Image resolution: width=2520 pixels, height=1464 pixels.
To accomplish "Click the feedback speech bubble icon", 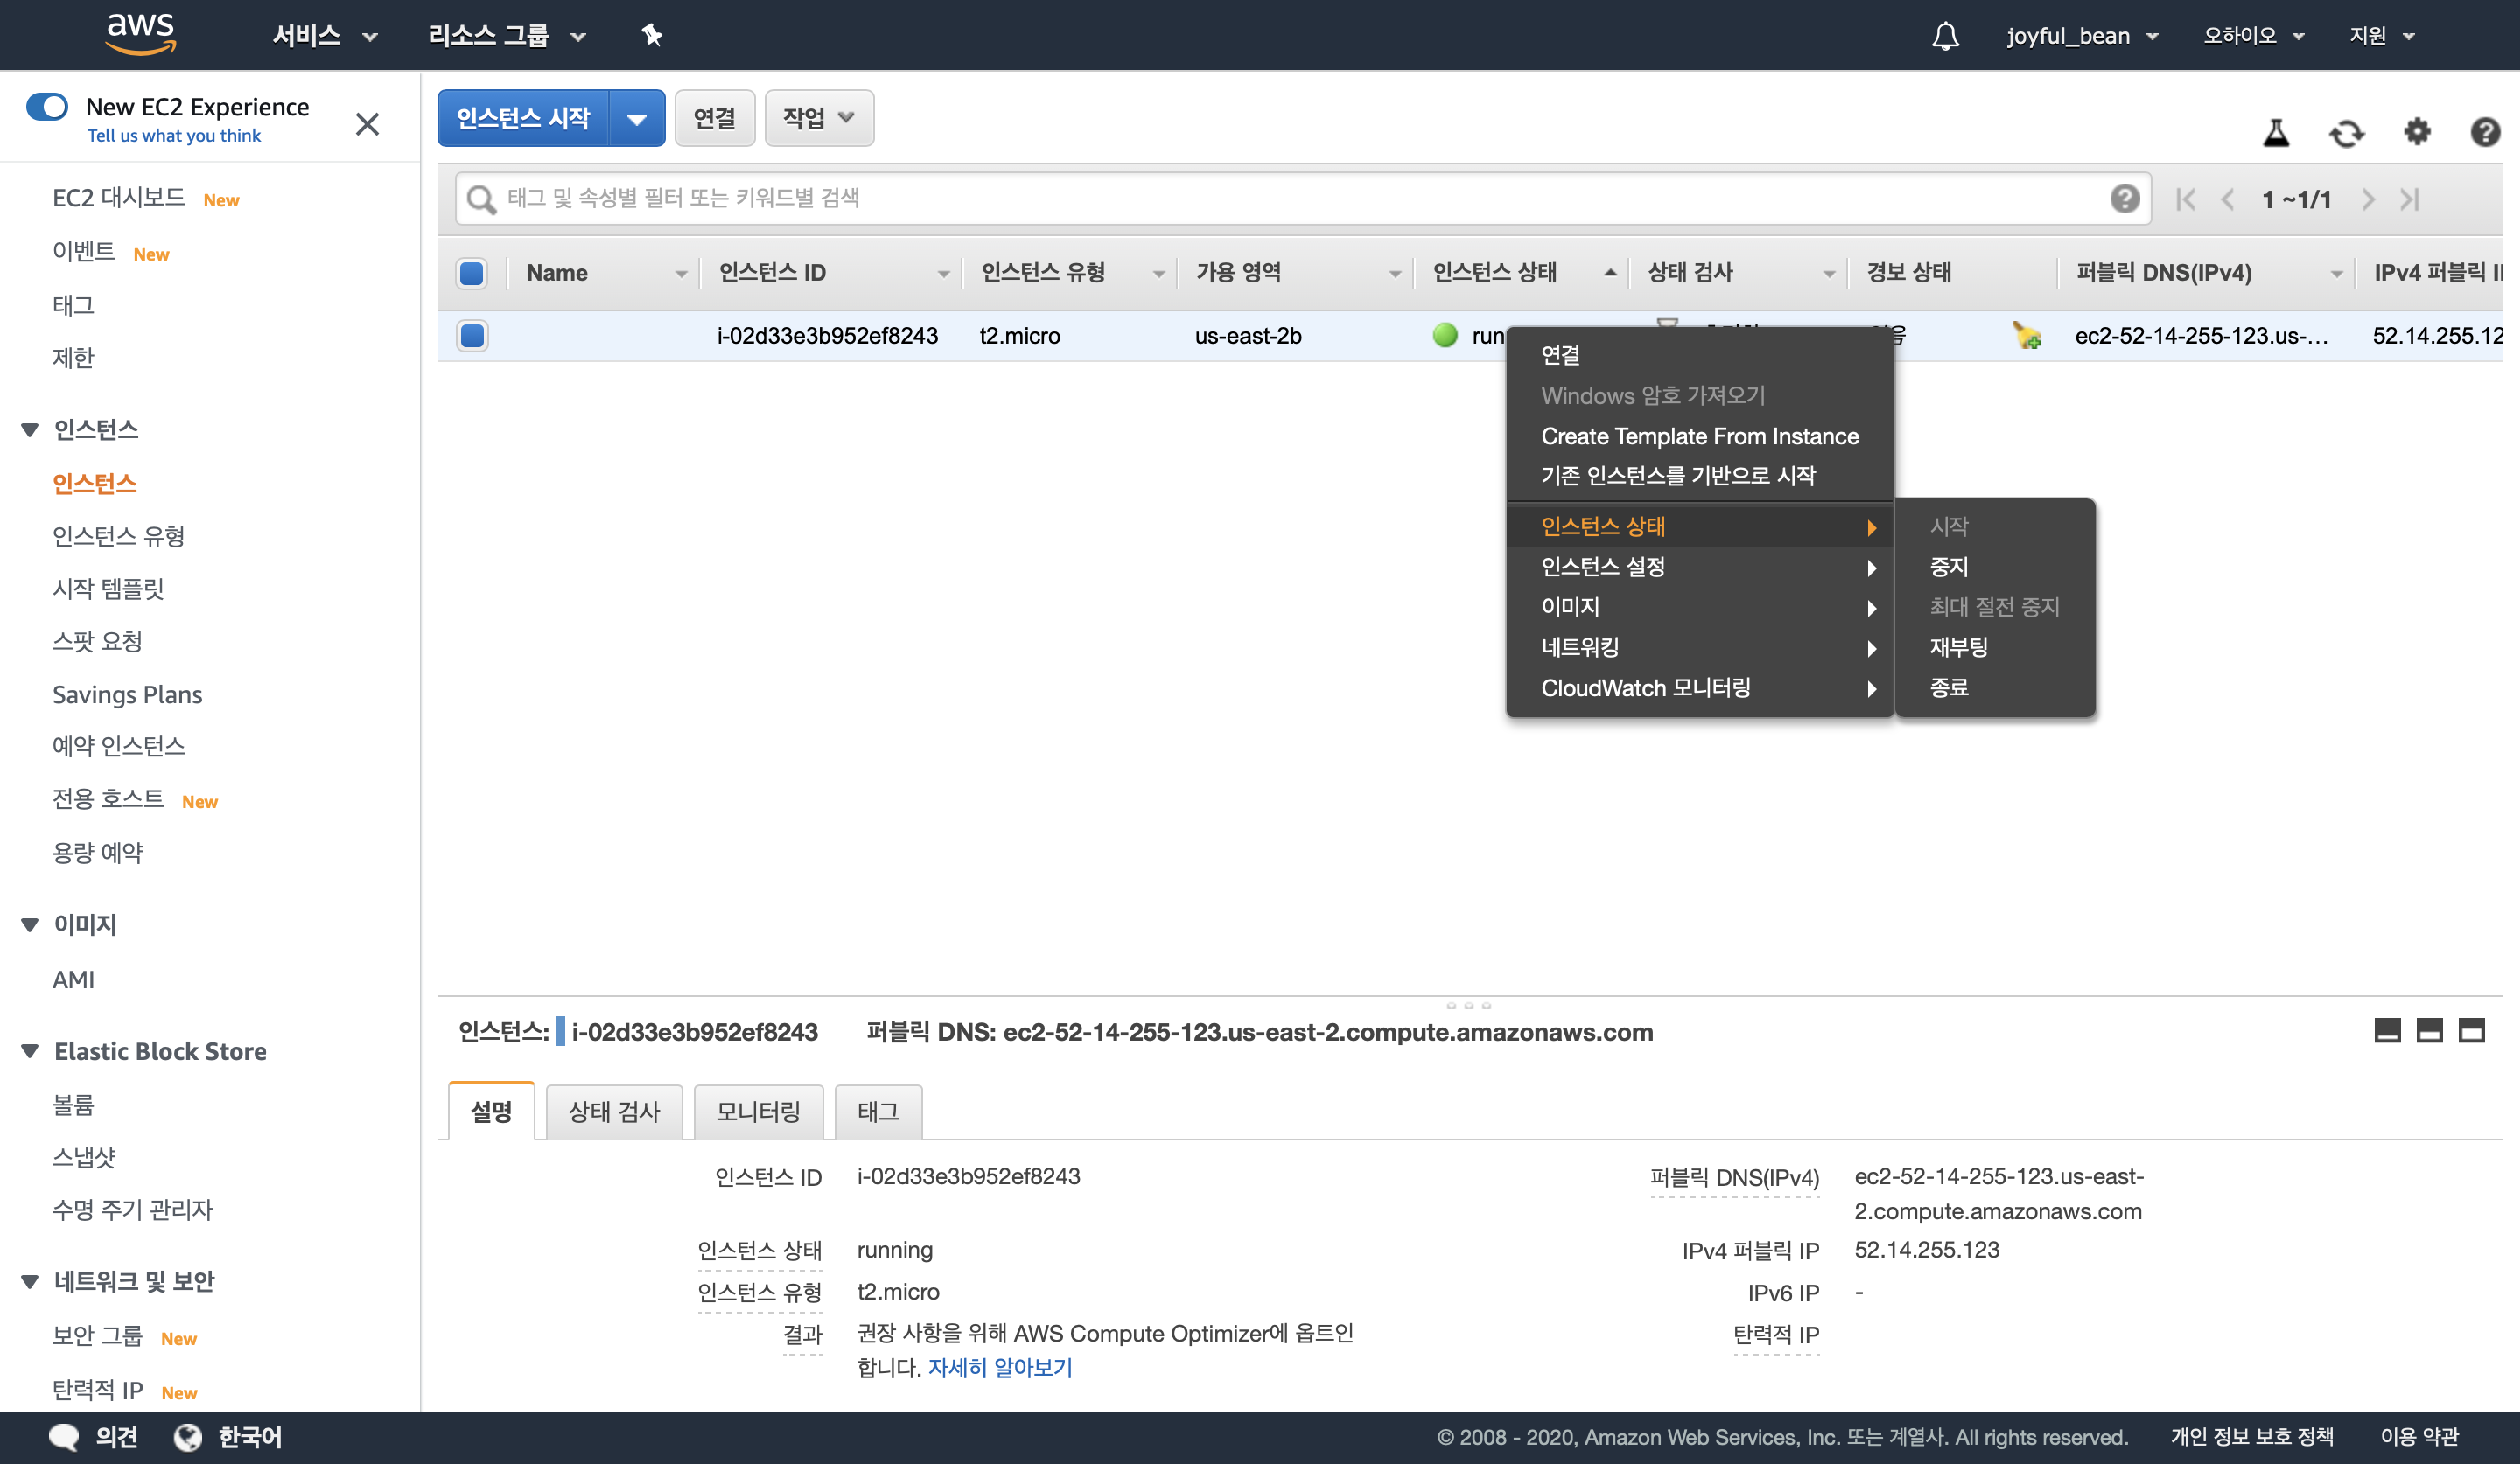I will (64, 1437).
